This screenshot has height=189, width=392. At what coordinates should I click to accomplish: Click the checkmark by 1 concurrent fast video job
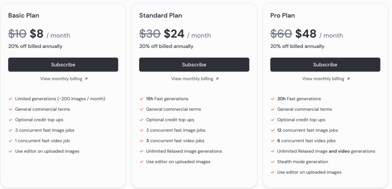click(10, 141)
